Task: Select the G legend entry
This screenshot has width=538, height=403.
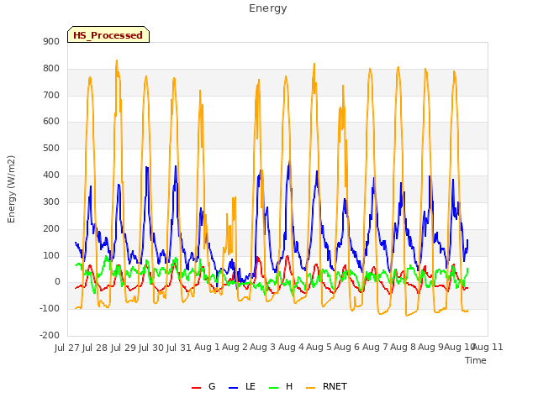Action: tap(203, 386)
